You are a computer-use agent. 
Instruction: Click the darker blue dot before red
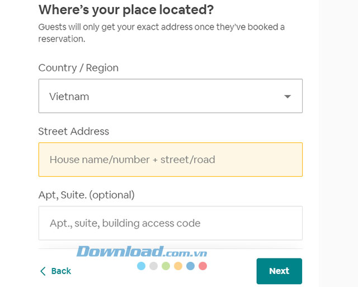click(190, 266)
